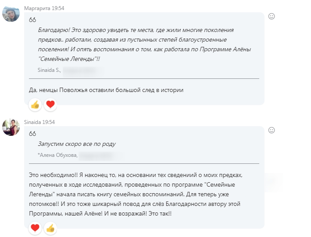Open Sinaida's profile avatar
The width and height of the screenshot is (311, 237).
tap(11, 127)
